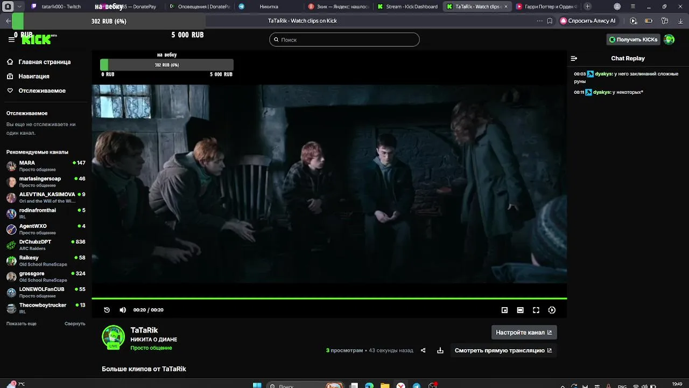Screen dimensions: 689x388
Task: Go to Главная страница
Action: 44,62
